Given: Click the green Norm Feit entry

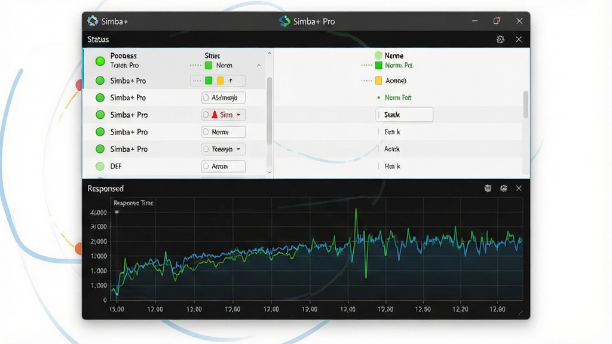Looking at the screenshot, I should coord(398,97).
